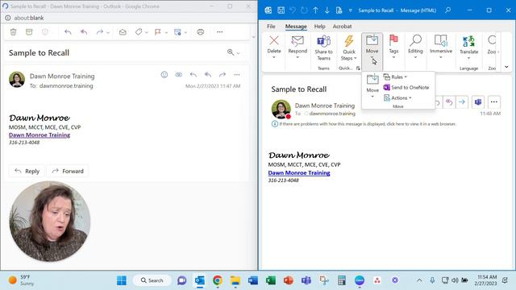Click blue forward arrow in desktop message header

(x=462, y=102)
